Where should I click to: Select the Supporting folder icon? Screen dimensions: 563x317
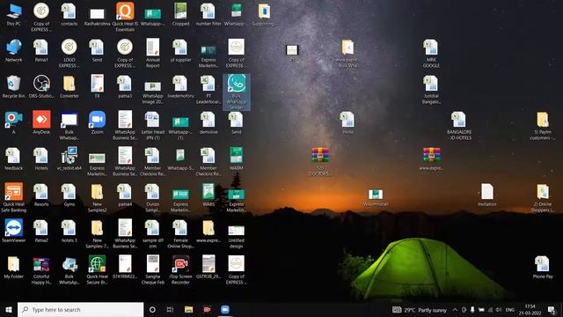coord(263,14)
